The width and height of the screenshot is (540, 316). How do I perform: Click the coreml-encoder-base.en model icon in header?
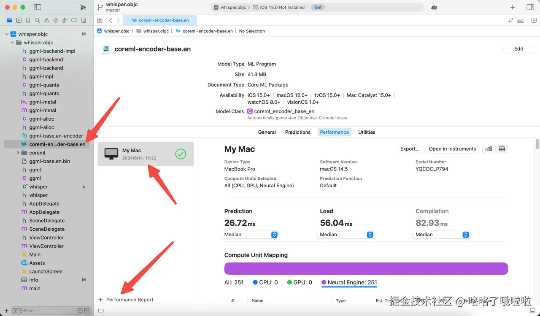coord(106,49)
